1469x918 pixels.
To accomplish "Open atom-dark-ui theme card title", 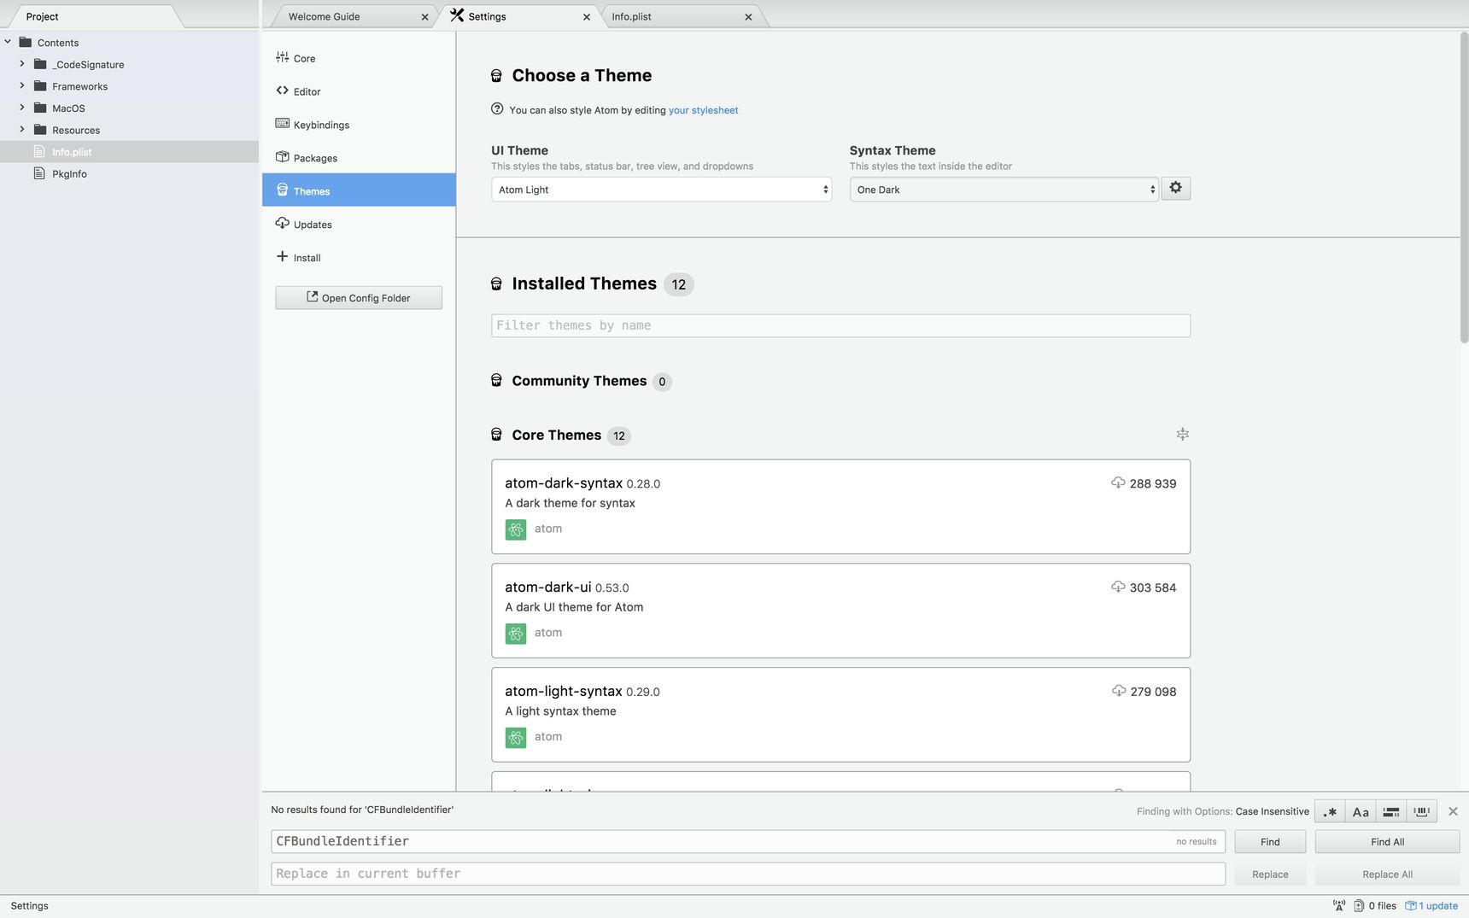I will click(548, 587).
